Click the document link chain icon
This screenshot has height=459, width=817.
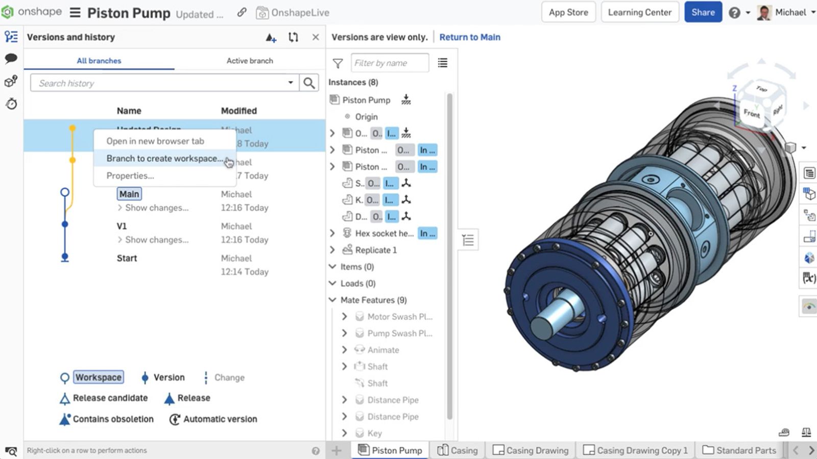point(242,13)
